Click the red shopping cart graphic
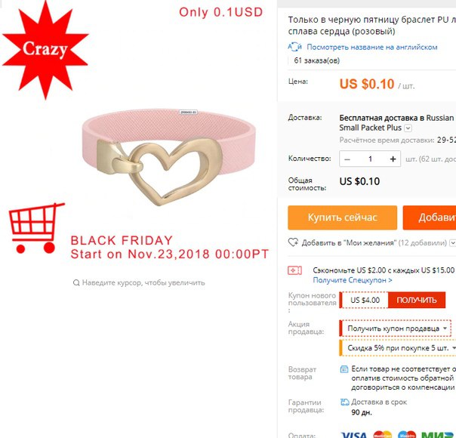 coord(36,228)
